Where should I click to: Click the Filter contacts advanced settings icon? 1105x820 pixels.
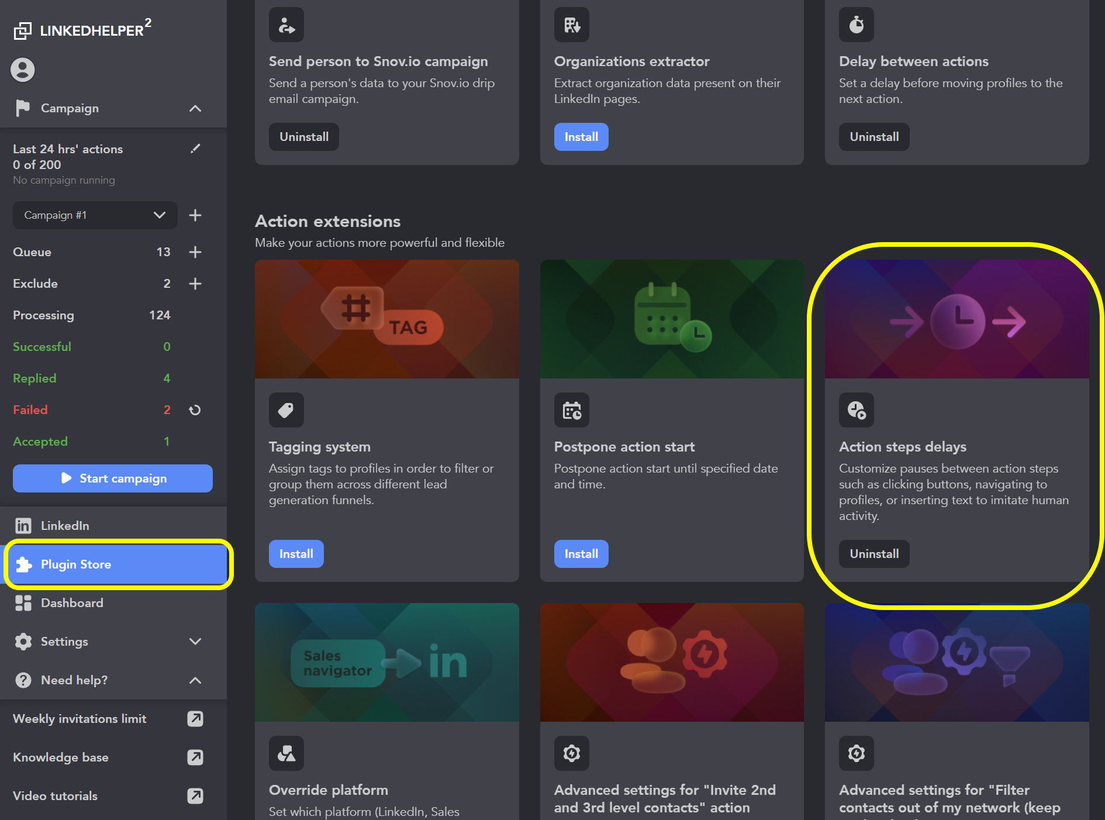coord(857,753)
